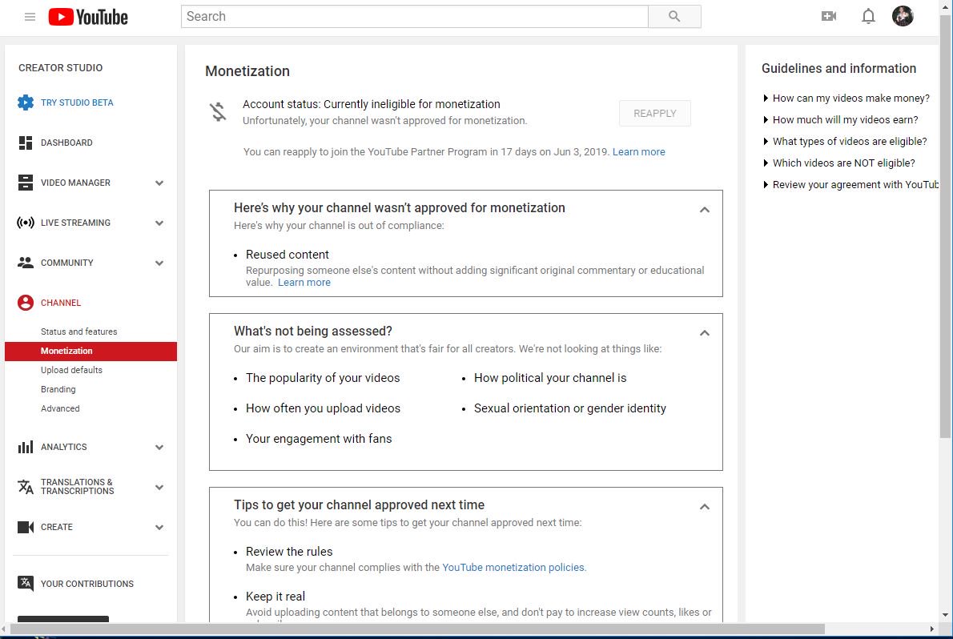Click 'Reused content' heading text
This screenshot has height=639, width=953.
tap(287, 255)
